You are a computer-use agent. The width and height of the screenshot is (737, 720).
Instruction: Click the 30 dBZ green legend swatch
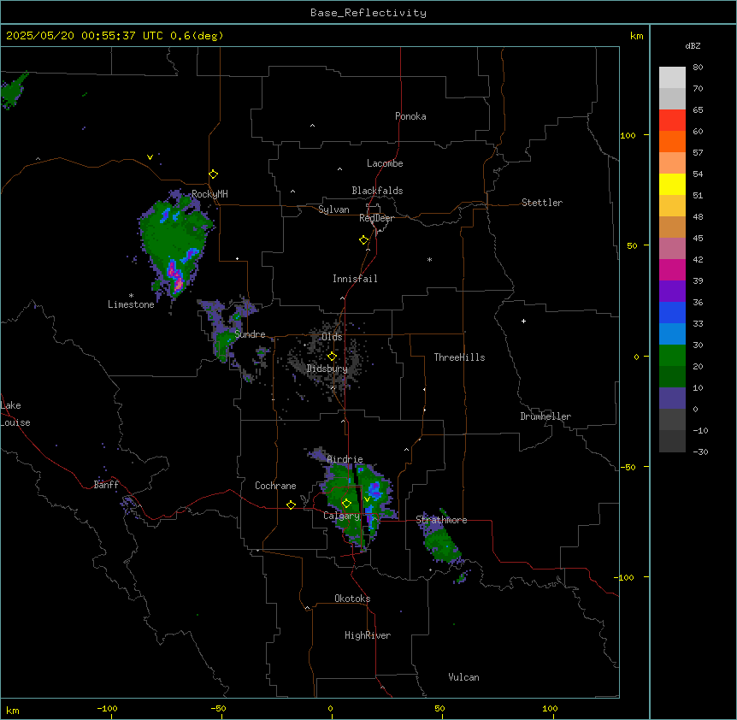pyautogui.click(x=672, y=356)
